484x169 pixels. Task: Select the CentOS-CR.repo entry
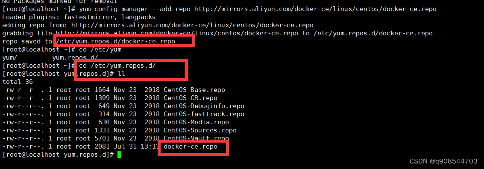click(191, 98)
